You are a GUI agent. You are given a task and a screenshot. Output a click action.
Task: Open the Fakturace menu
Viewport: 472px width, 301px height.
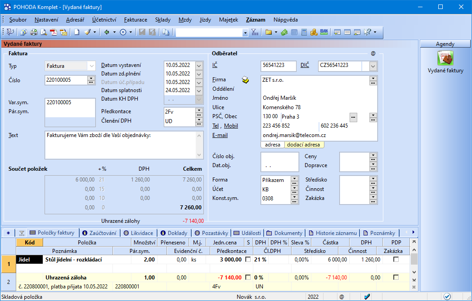135,20
